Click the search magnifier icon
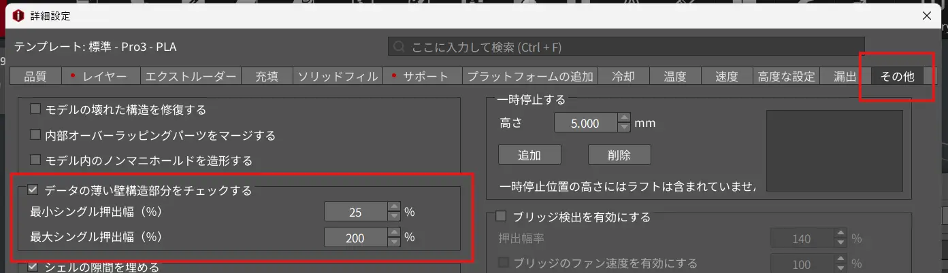 (x=400, y=48)
